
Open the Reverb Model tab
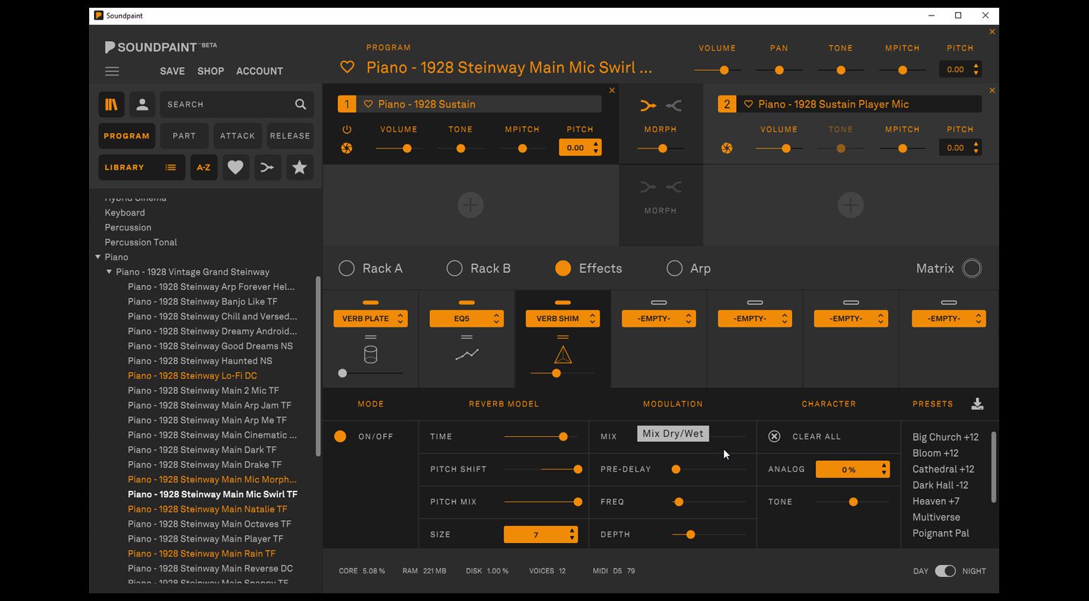(503, 404)
